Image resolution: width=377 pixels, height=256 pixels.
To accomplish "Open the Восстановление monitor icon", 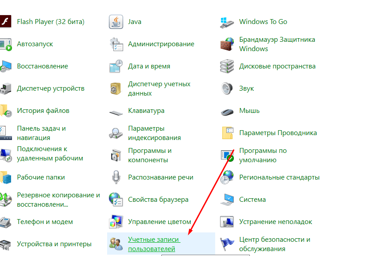I will pyautogui.click(x=5, y=66).
